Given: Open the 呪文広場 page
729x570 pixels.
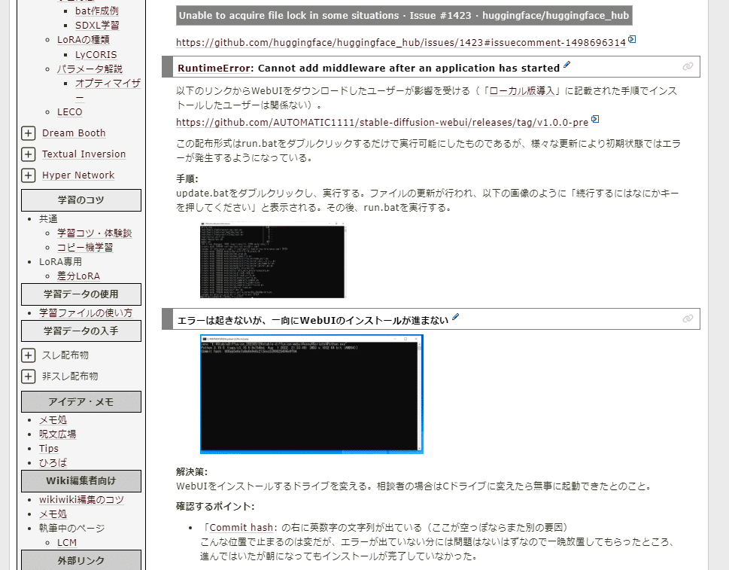Looking at the screenshot, I should click(x=57, y=434).
